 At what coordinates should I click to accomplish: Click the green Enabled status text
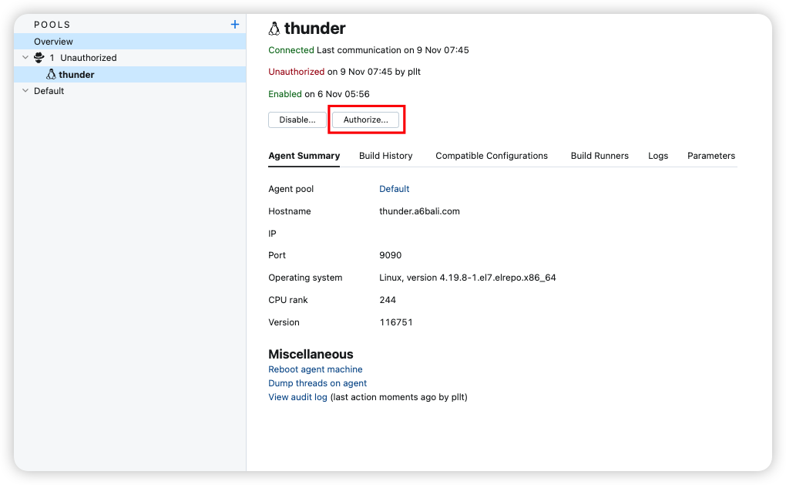click(x=284, y=94)
